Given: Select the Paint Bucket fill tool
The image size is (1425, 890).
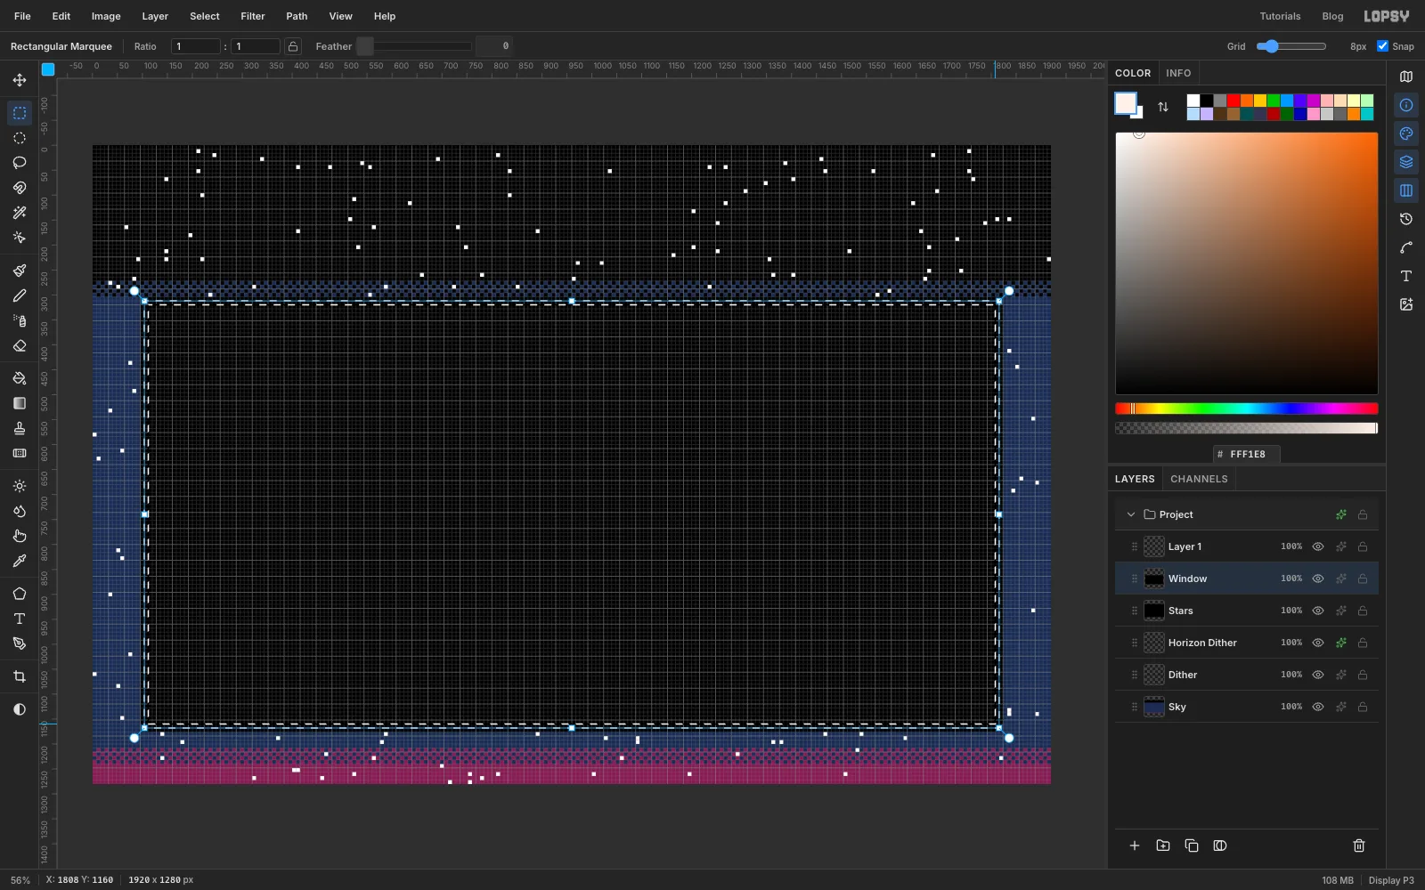Looking at the screenshot, I should (20, 378).
